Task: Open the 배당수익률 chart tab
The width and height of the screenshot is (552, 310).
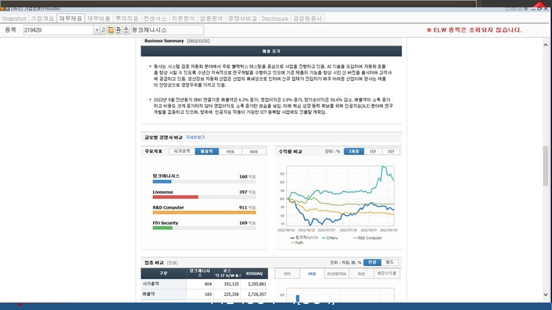Action: tap(386, 273)
